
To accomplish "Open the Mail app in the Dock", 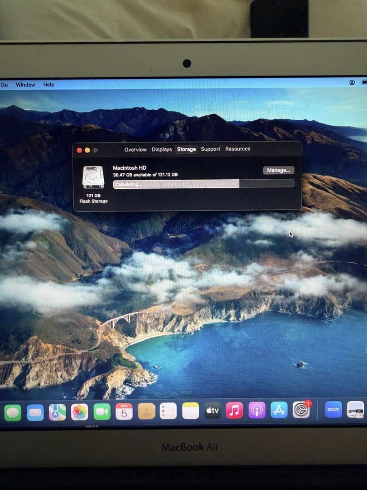I will (35, 412).
